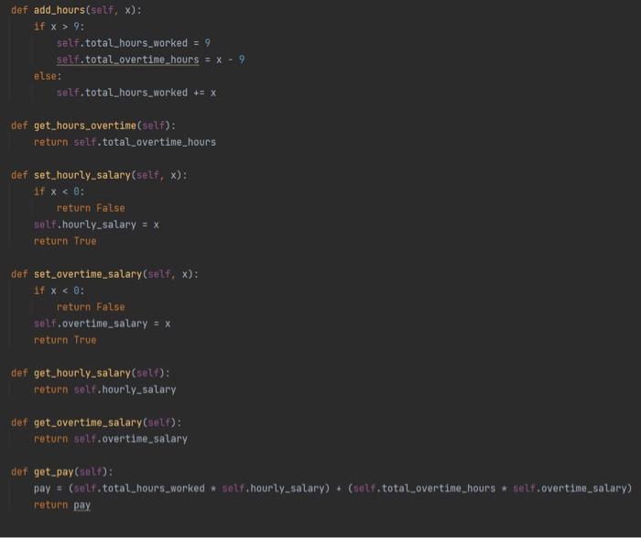This screenshot has width=641, height=538.
Task: Click set_hourly_salary method definition
Action: coord(99,175)
